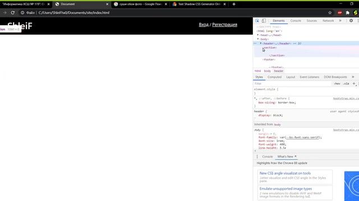The width and height of the screenshot is (359, 201).
Task: Edit the line-height declaration
Action: pyautogui.click(x=272, y=148)
